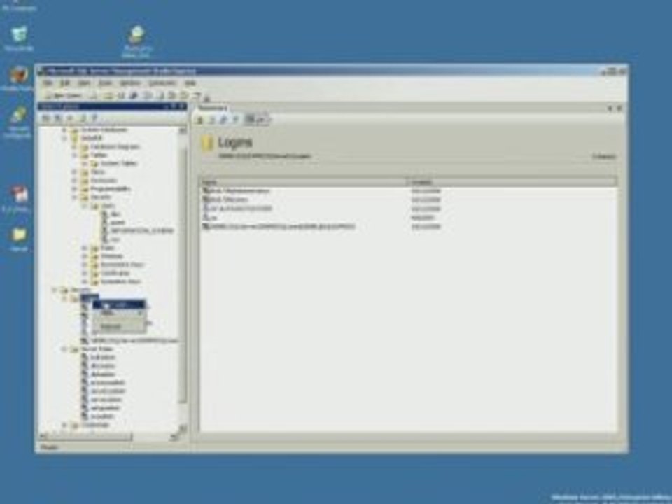
Task: Select the dbcreator server role
Action: (103, 365)
